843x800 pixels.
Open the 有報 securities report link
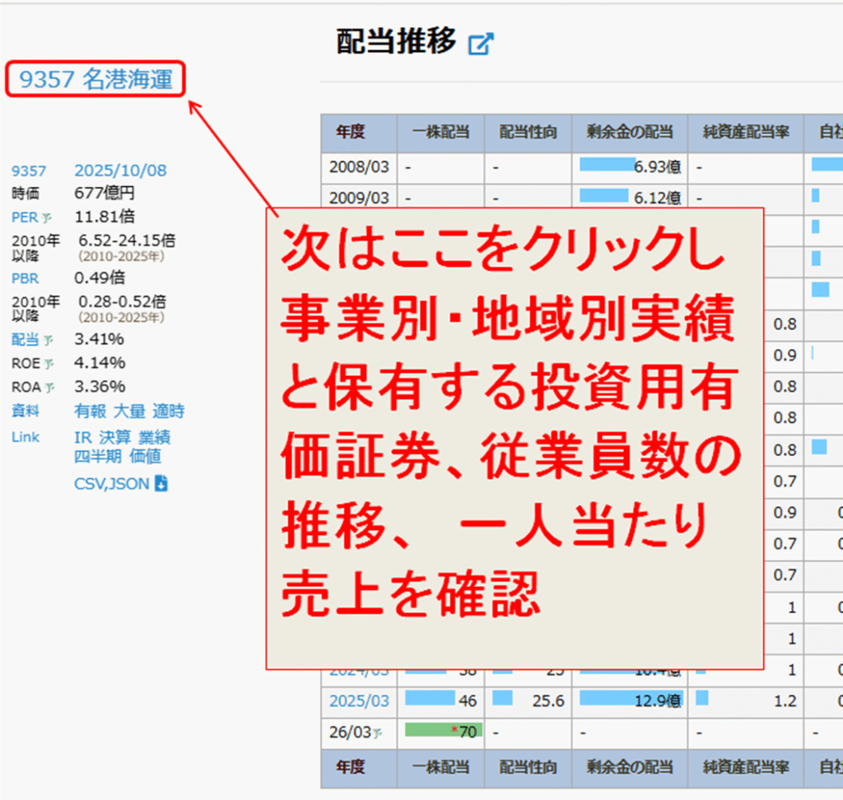[x=90, y=412]
